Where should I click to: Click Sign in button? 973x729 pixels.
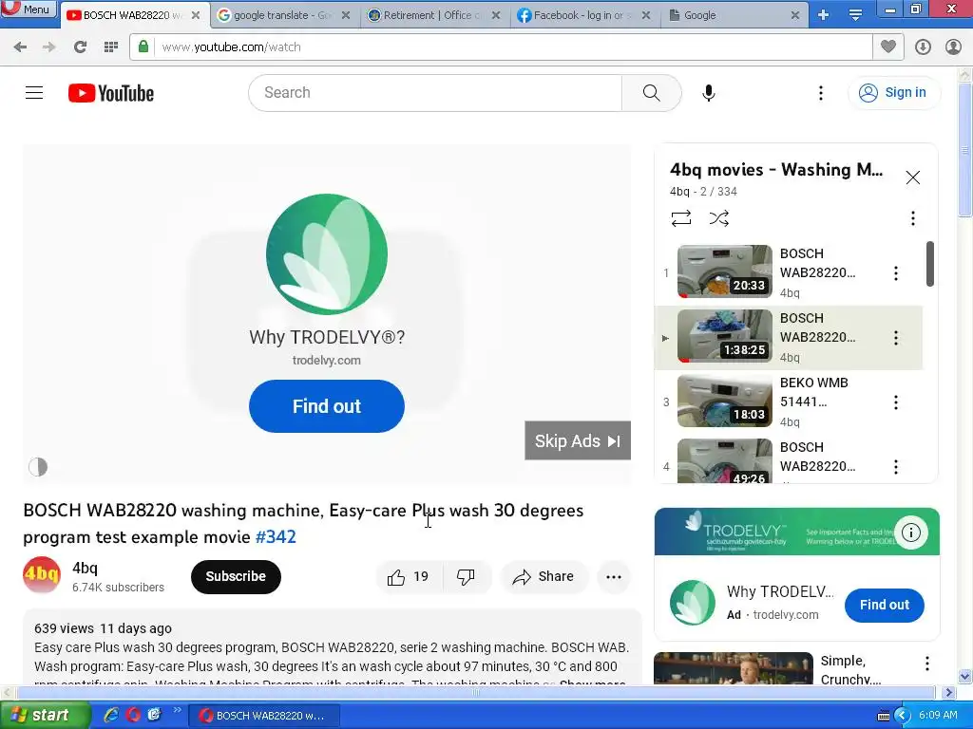coord(893,93)
